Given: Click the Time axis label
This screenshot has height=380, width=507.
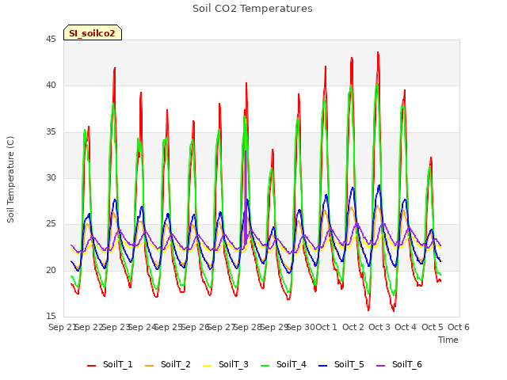Looking at the screenshot, I should click(x=448, y=340).
